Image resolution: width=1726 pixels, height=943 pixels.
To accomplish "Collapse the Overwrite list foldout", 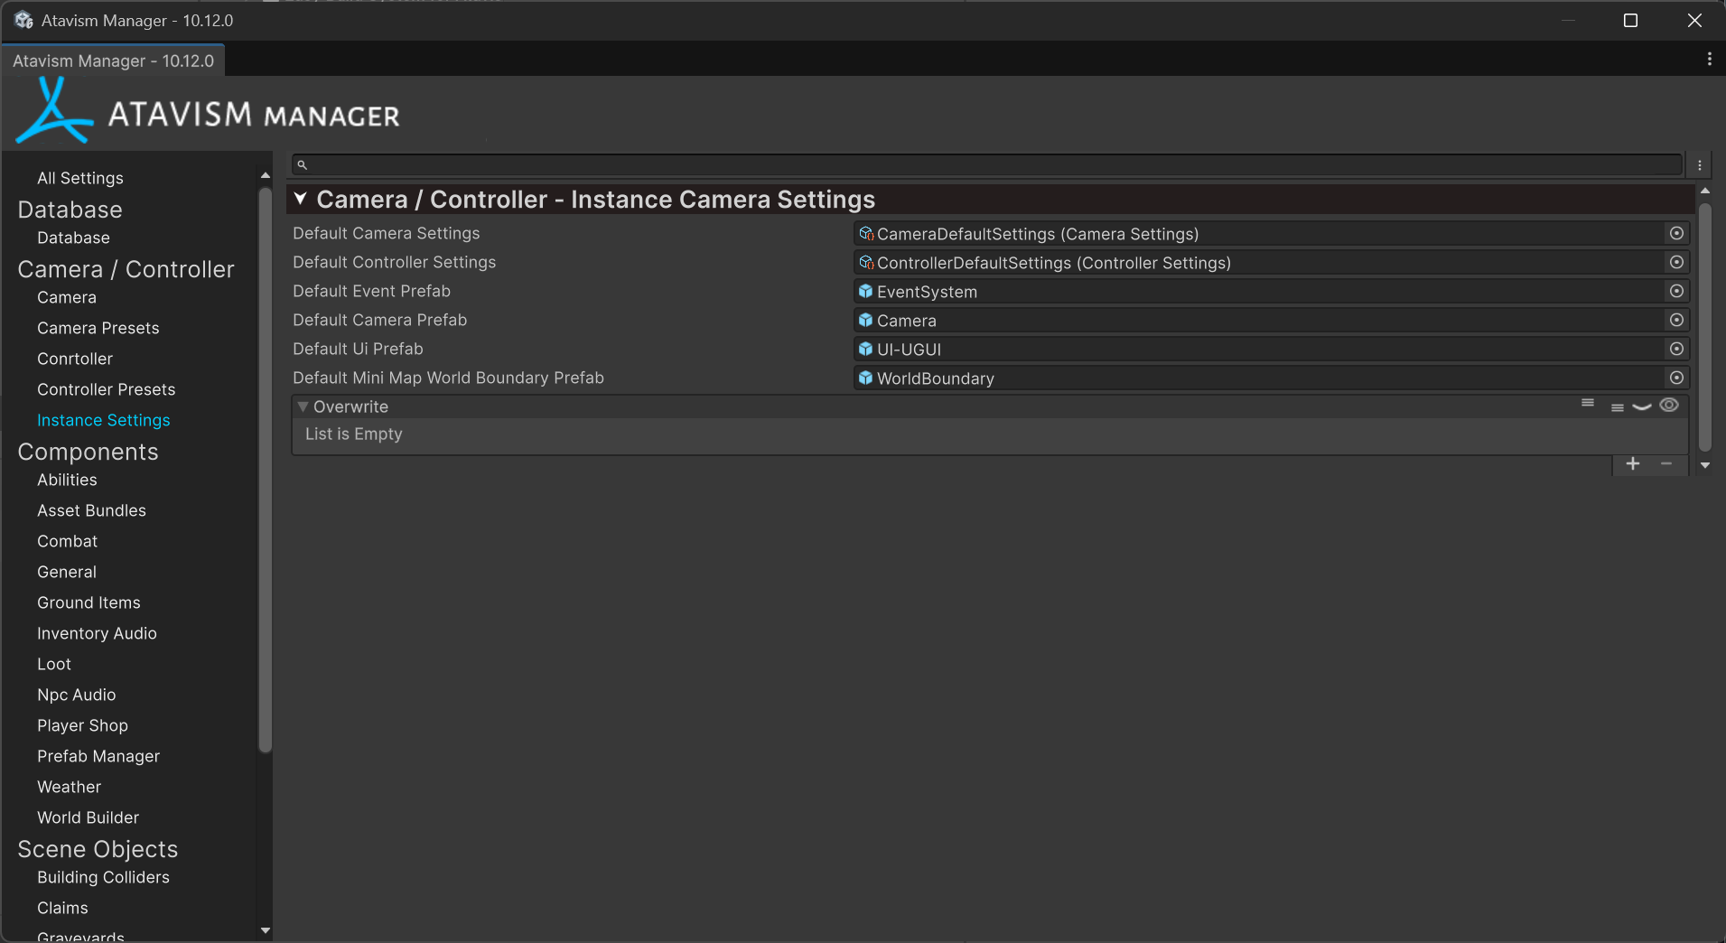I will tap(303, 406).
